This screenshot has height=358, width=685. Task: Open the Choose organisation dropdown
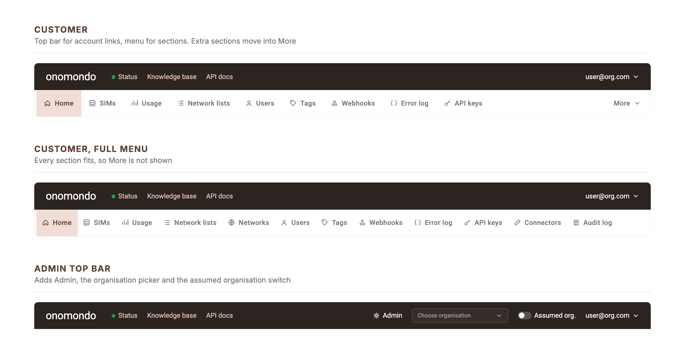click(460, 316)
